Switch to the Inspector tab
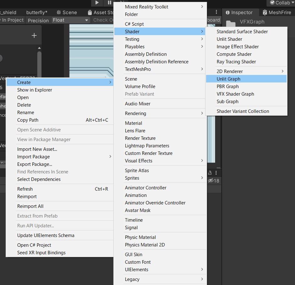Image resolution: width=295 pixels, height=285 pixels. click(x=239, y=13)
